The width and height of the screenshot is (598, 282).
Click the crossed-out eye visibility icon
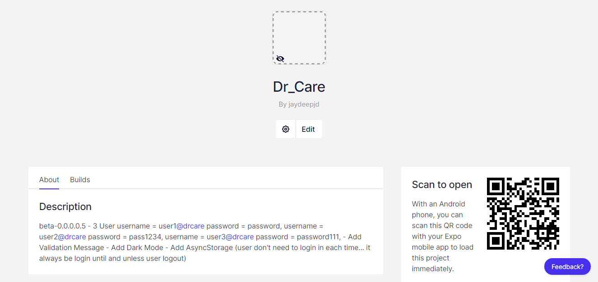coord(280,58)
